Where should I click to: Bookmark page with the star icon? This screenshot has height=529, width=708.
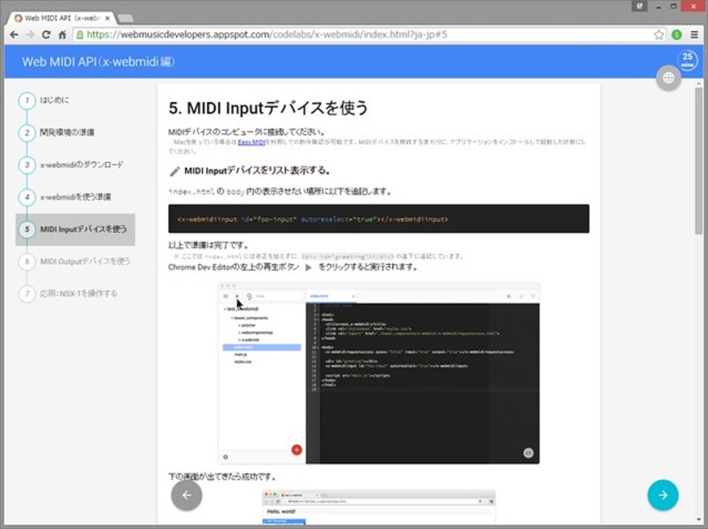[658, 35]
